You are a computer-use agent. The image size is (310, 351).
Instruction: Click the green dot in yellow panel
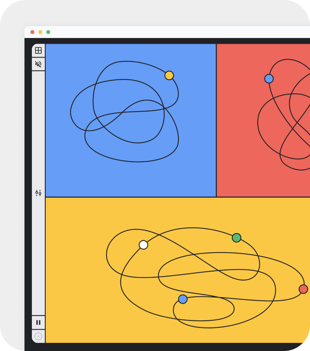pyautogui.click(x=237, y=238)
